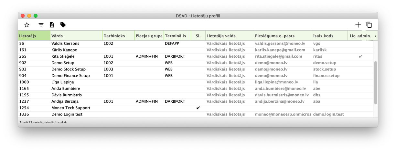Click the status bar record count text
Viewport: 396px width, 151px height.
point(44,122)
